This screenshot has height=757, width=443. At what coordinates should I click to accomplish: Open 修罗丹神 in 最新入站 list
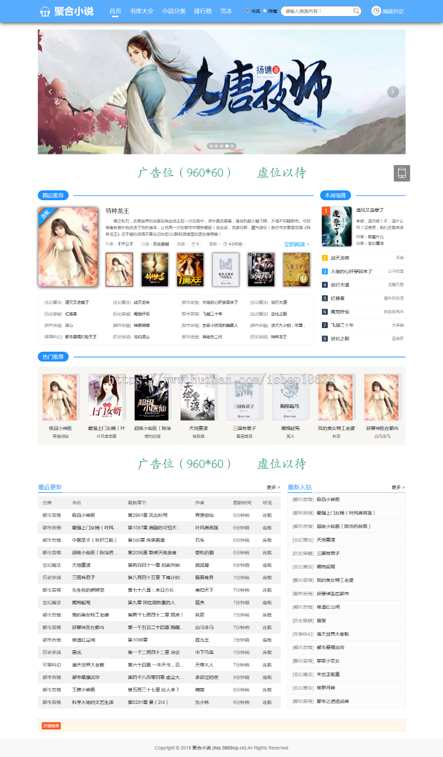coord(326,688)
